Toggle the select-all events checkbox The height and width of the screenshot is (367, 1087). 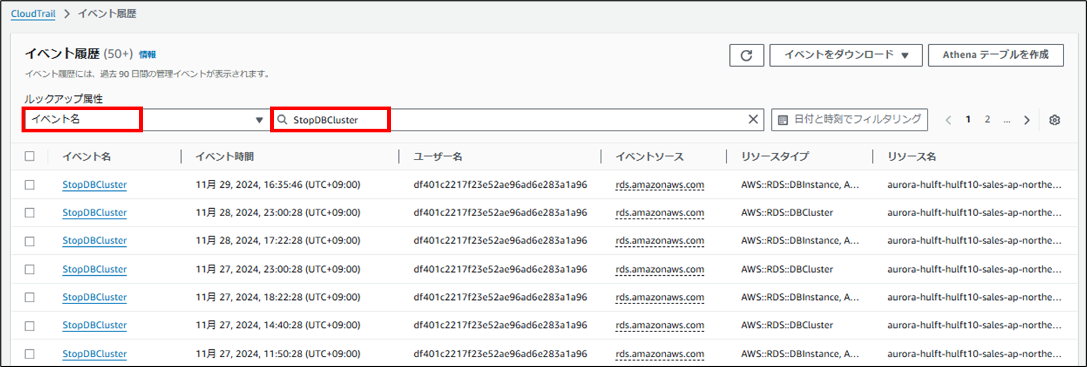point(30,156)
